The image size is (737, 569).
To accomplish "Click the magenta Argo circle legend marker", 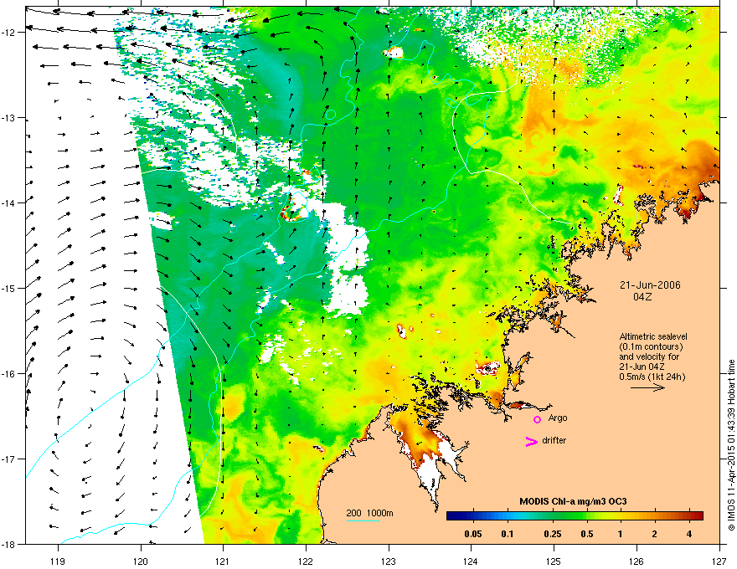I will 537,419.
